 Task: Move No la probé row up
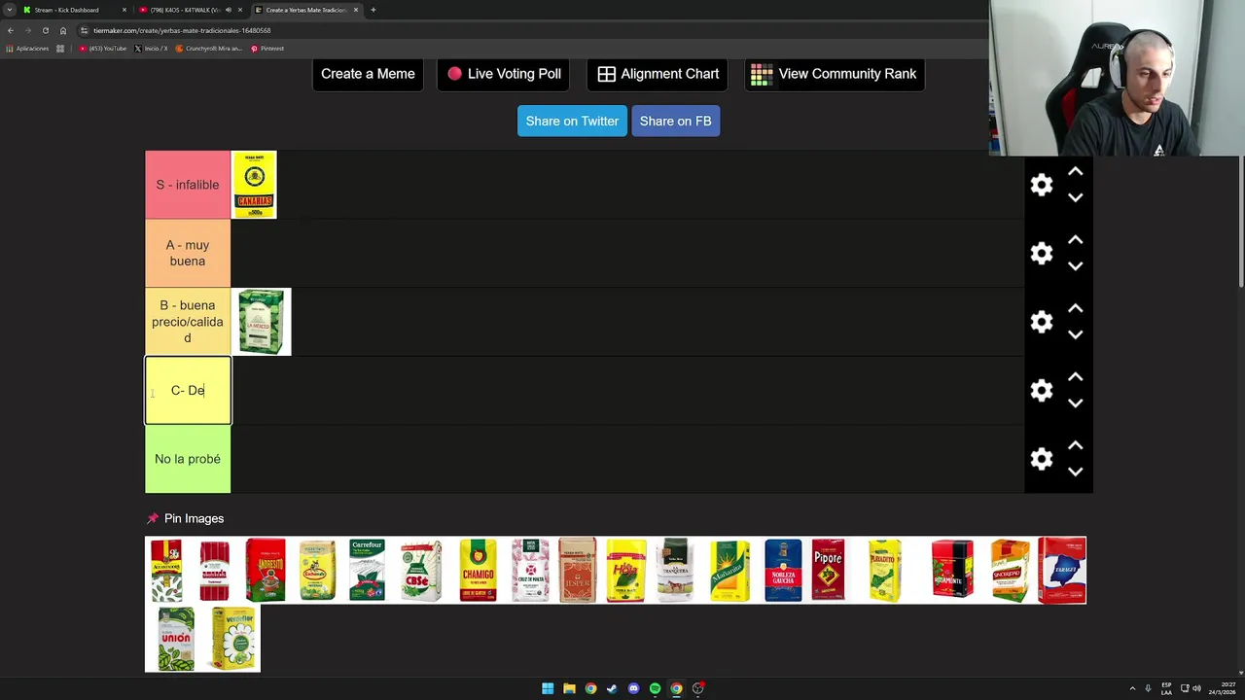click(1075, 446)
